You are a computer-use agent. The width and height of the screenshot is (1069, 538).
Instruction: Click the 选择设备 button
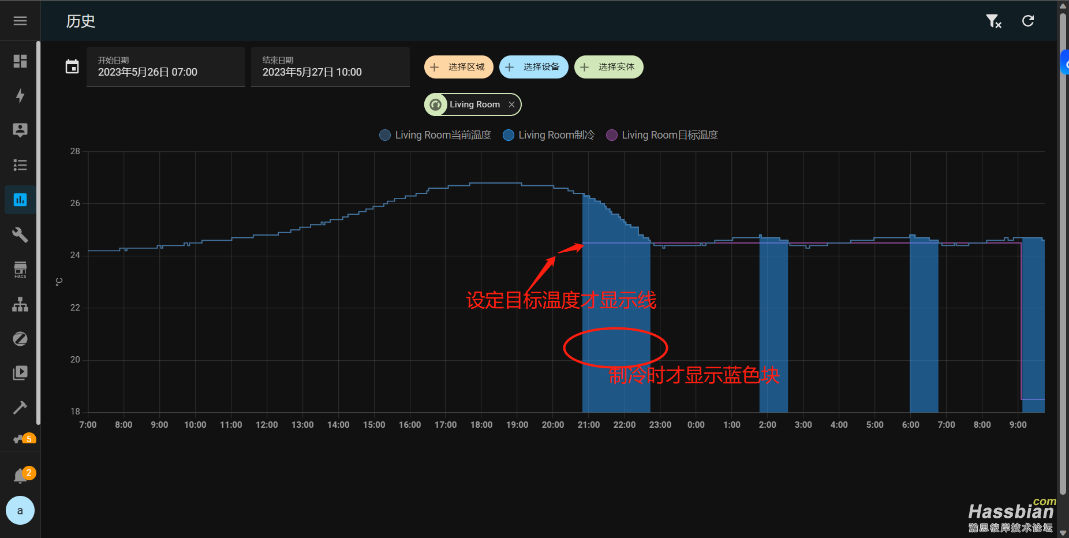(x=534, y=67)
